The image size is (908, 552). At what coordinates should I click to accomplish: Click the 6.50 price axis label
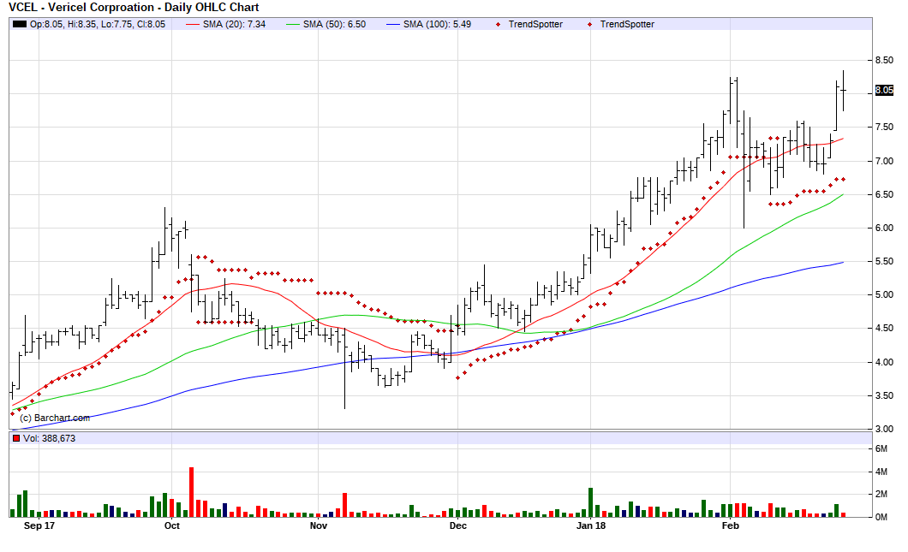click(884, 194)
